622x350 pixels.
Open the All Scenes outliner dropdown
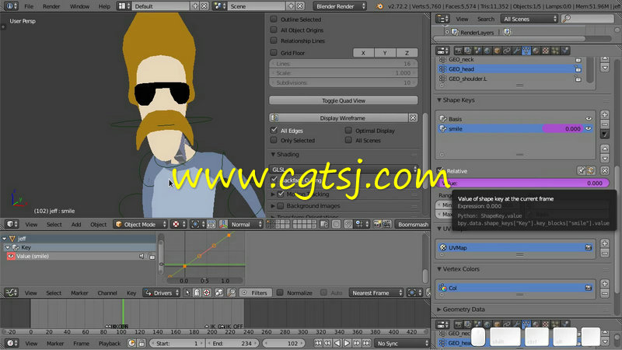[529, 19]
